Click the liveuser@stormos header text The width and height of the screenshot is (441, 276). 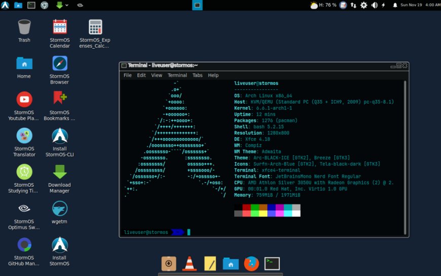[x=256, y=83]
